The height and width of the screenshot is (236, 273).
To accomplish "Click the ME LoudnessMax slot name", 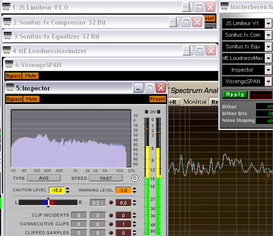I will point(243,58).
